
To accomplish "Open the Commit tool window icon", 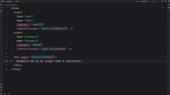I will tap(1, 8).
